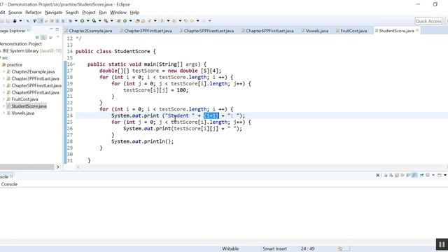Viewport: 448px width, 252px height.
Task: Open the Navigate menu
Action: [x=53, y=13]
